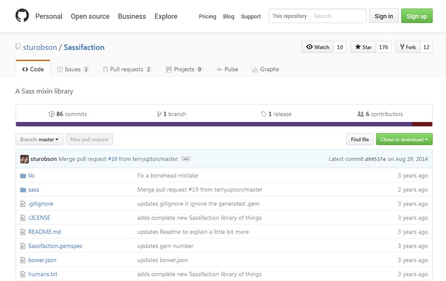The width and height of the screenshot is (446, 281).
Task: View the 6 contributors link
Action: click(x=380, y=114)
